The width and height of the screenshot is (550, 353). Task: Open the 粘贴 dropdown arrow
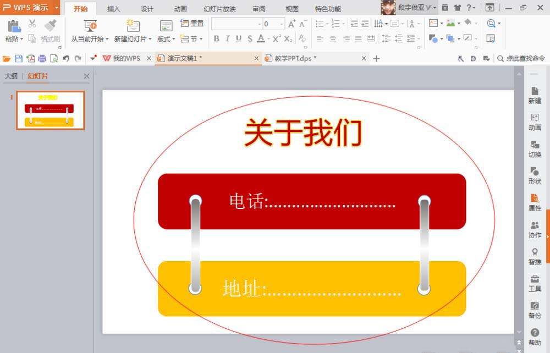point(20,38)
